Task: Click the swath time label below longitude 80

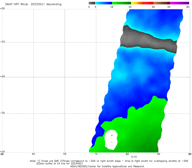Action: click(134, 157)
